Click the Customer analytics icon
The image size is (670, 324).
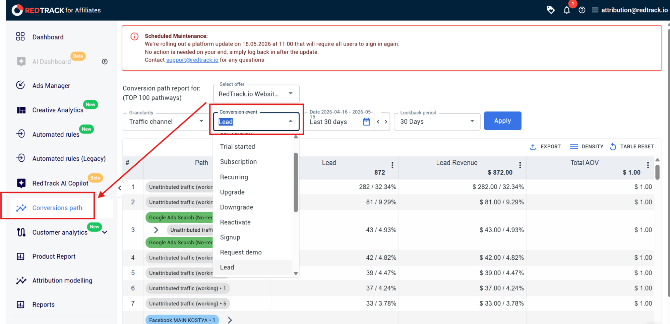[21, 232]
